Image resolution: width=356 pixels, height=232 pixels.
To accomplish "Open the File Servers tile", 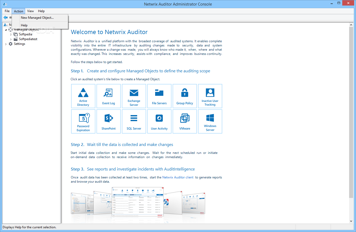I will 159,96.
